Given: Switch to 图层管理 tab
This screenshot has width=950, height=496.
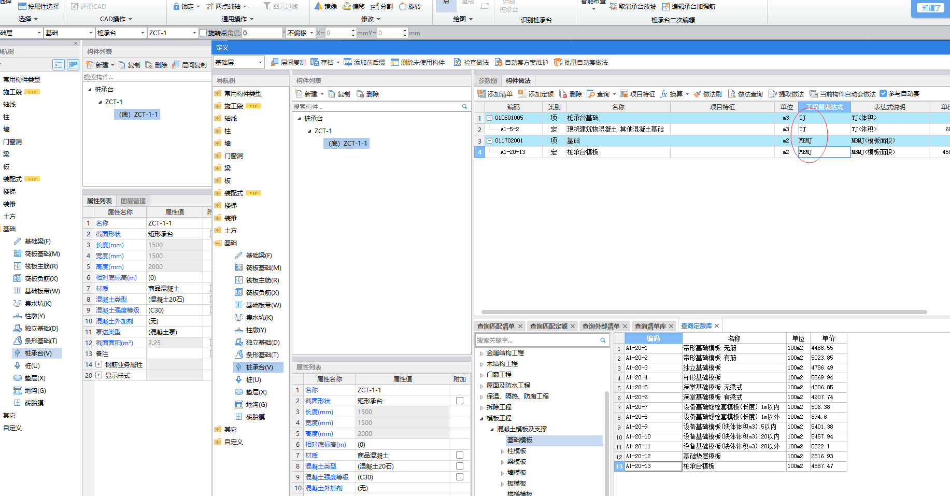Looking at the screenshot, I should click(133, 201).
